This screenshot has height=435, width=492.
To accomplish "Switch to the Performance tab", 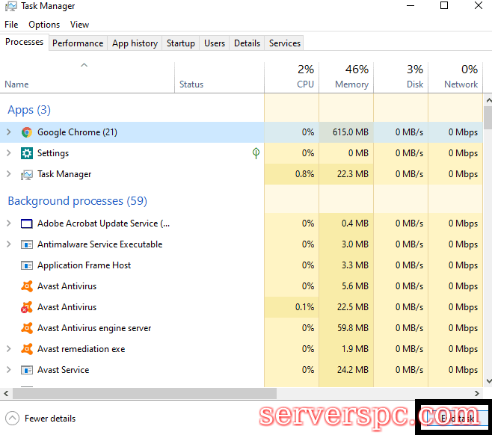I will [x=78, y=43].
